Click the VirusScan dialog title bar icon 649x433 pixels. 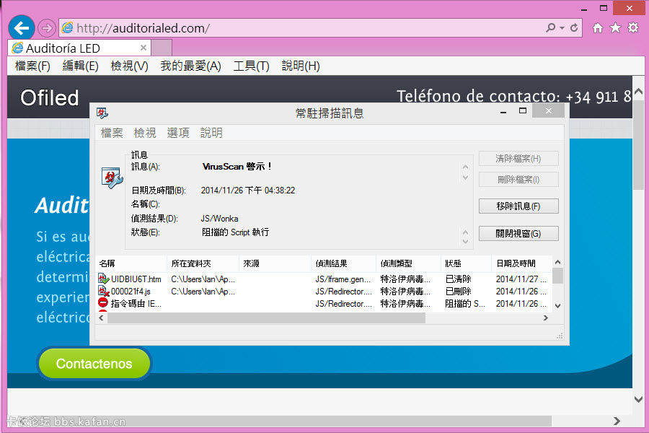[x=102, y=113]
